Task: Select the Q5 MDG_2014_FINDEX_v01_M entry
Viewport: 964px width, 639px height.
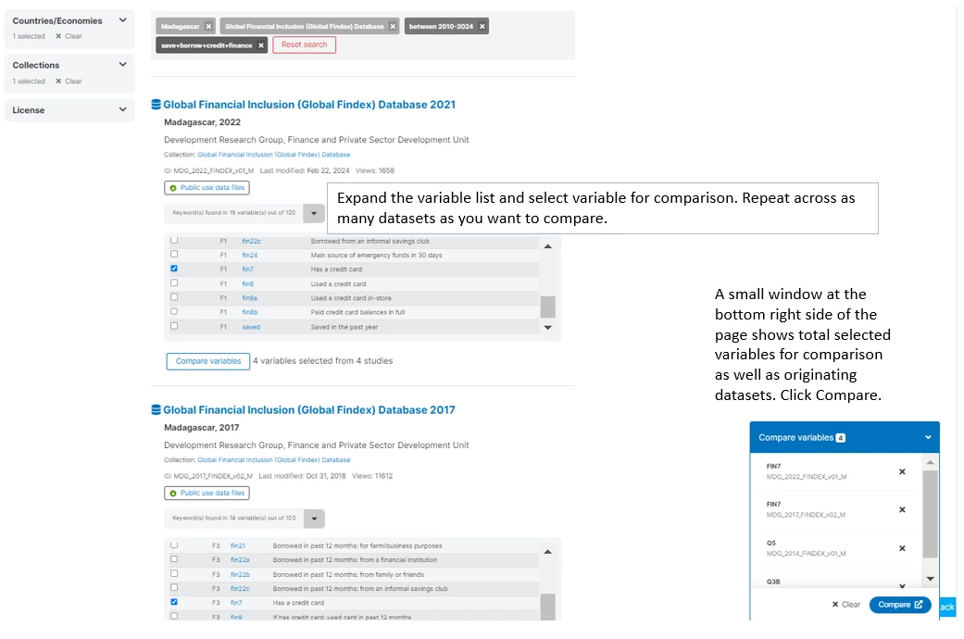Action: (x=806, y=548)
